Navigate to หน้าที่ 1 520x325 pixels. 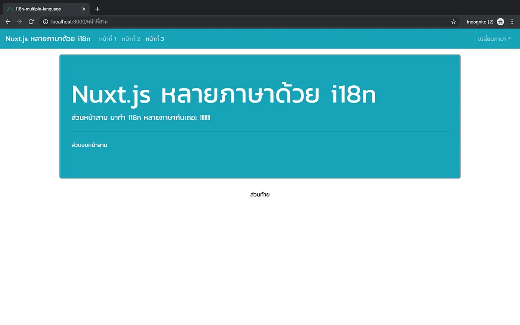108,39
